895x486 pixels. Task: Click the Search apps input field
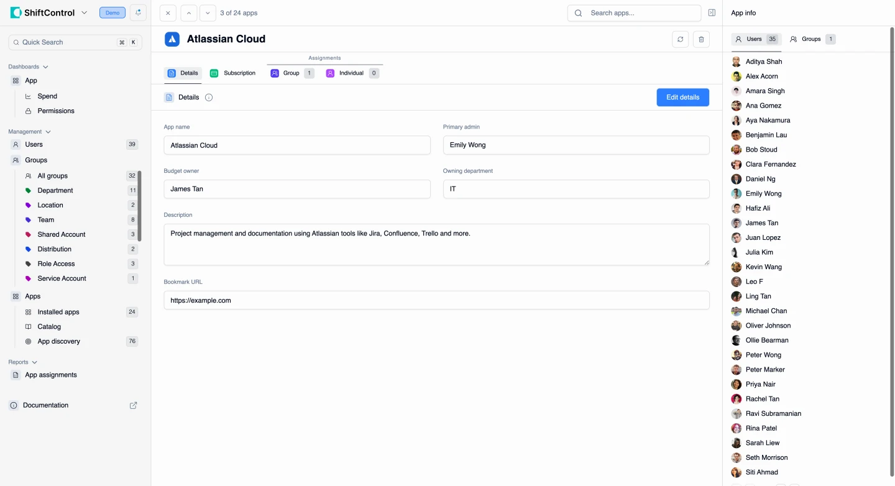(x=634, y=13)
